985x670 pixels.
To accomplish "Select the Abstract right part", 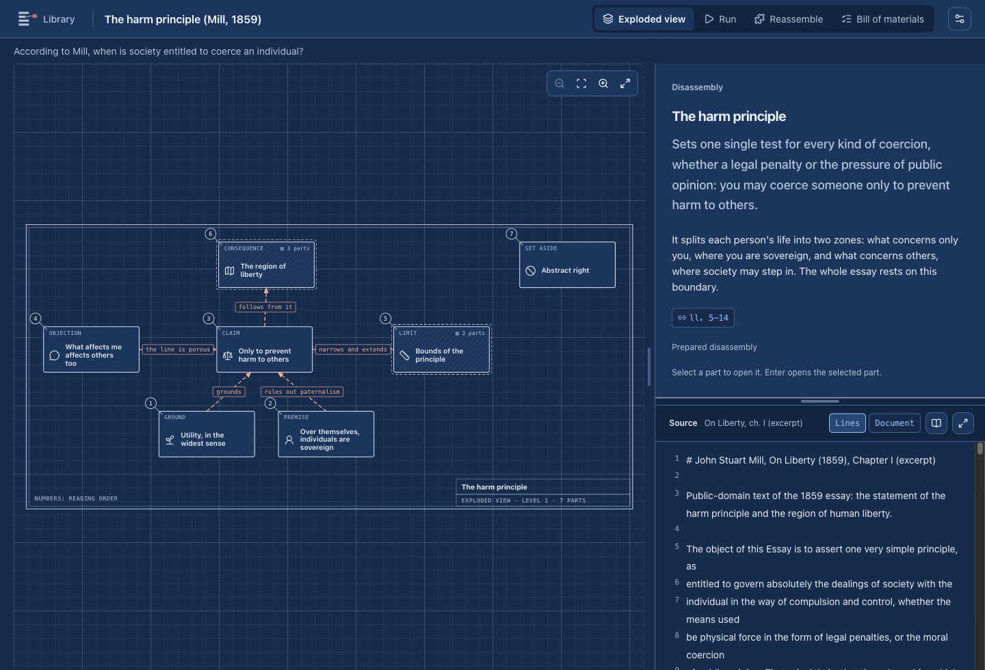I will pos(567,265).
